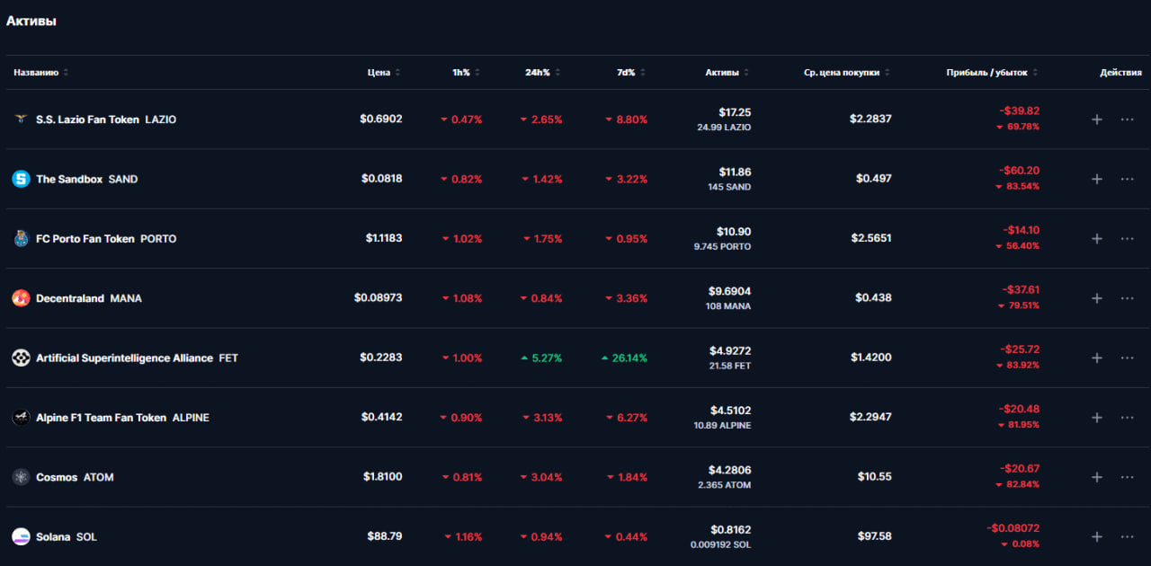Sort by the 7d% column header
1151x566 pixels.
click(x=630, y=72)
